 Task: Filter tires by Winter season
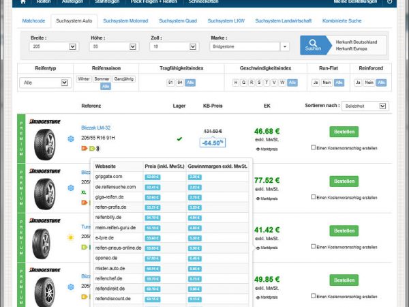(x=84, y=79)
